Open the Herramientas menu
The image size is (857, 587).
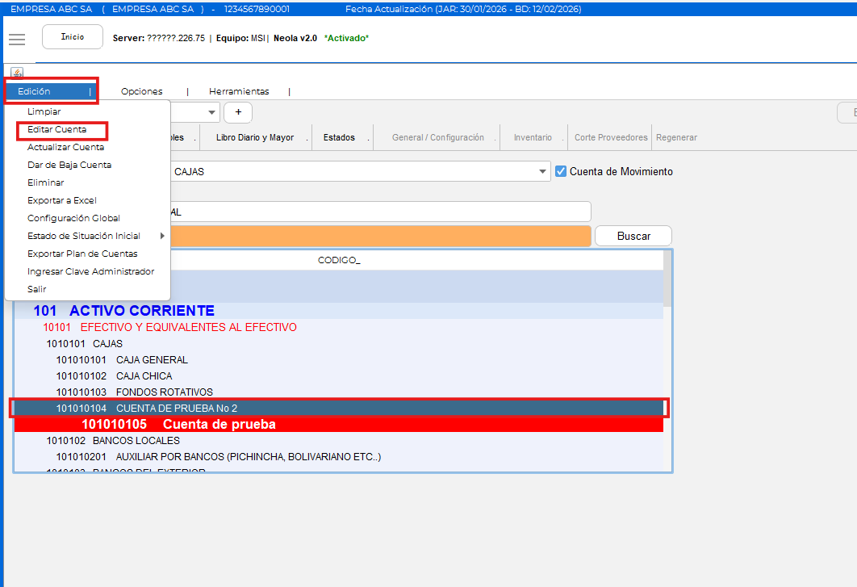pos(239,91)
